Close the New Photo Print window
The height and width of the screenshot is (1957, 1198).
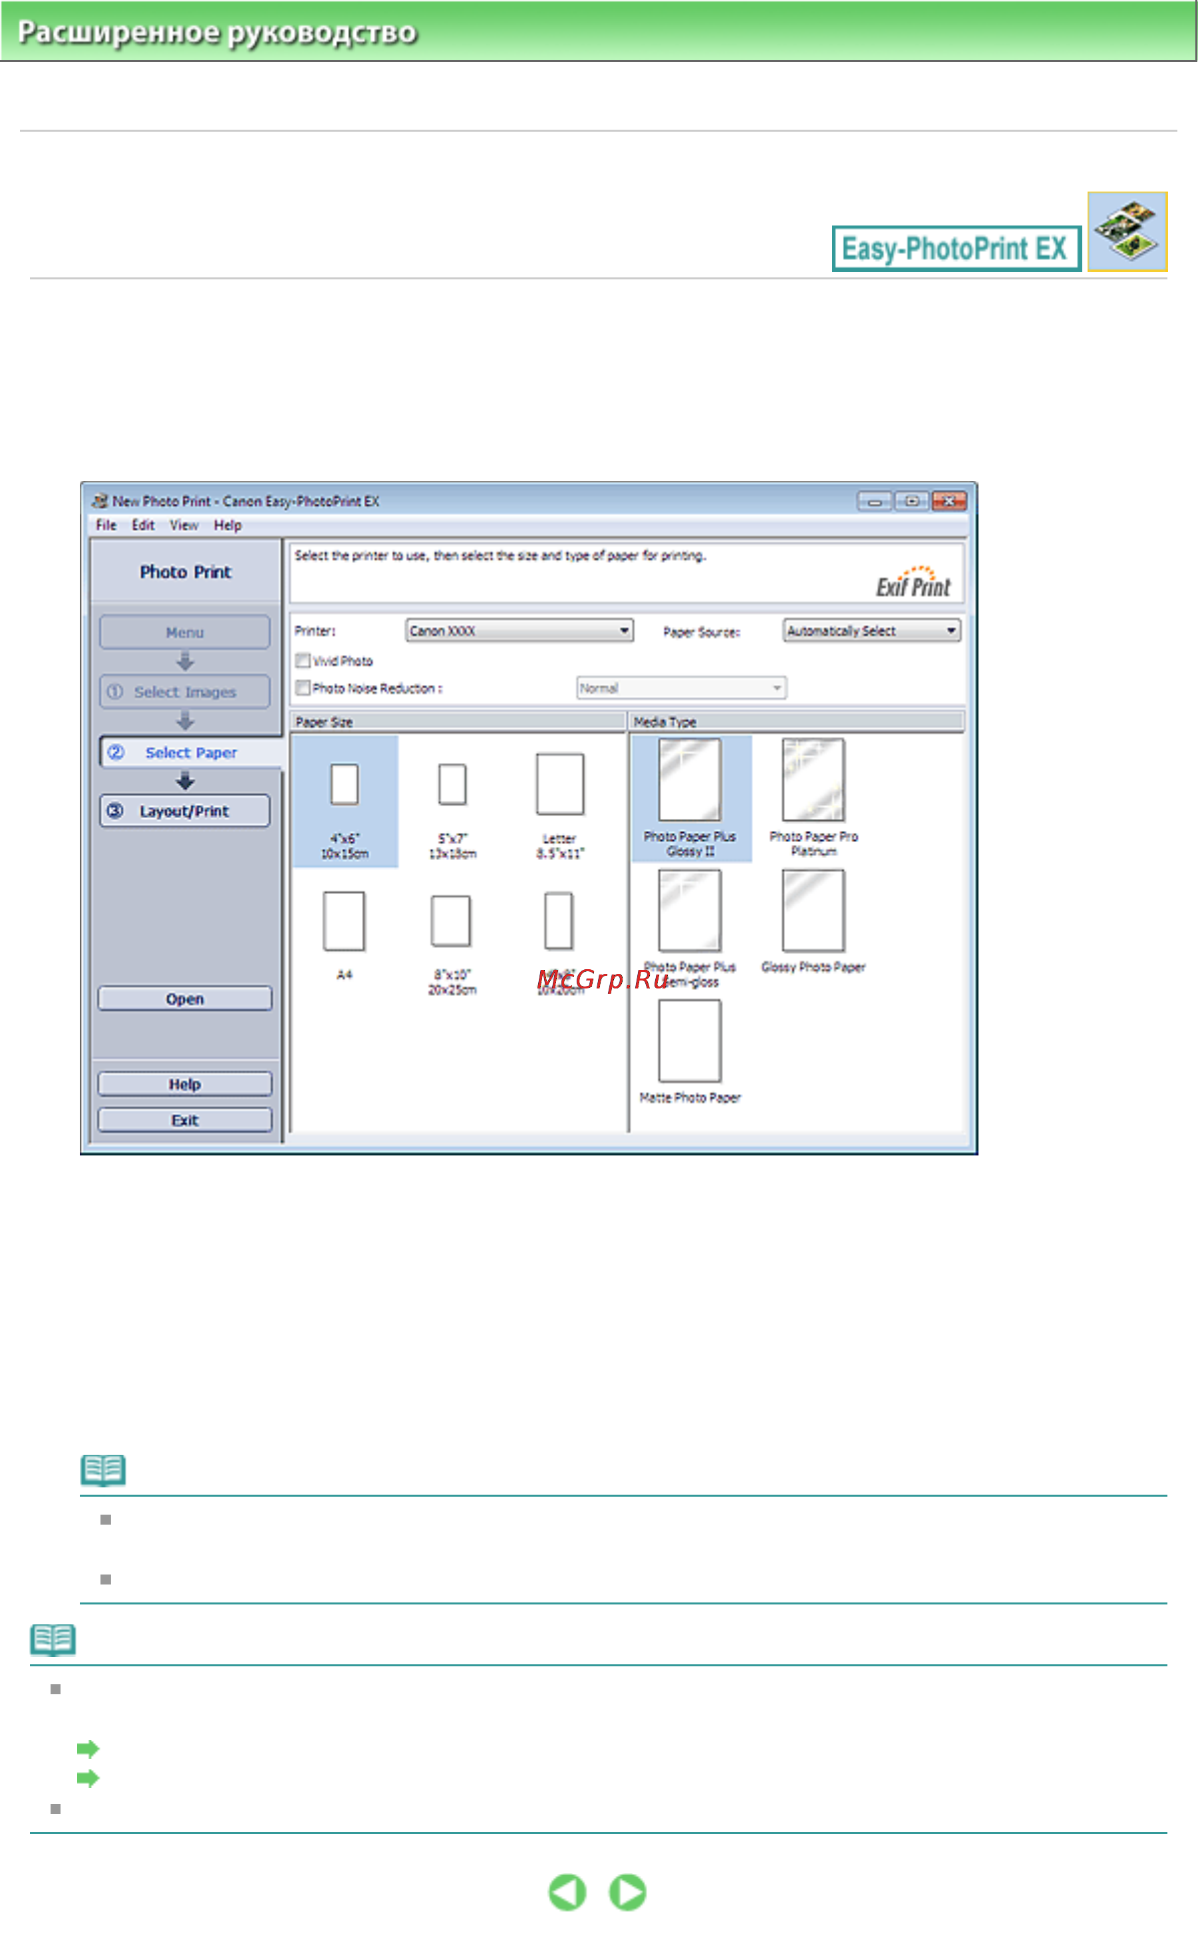point(949,501)
